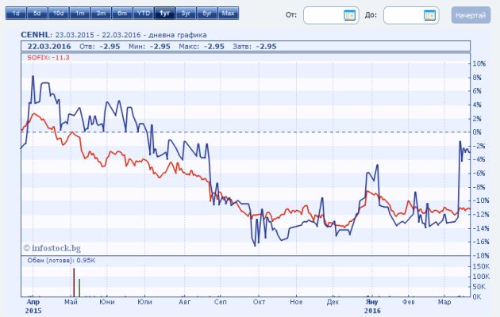
Task: Switch chart to 3yr range
Action: (x=186, y=13)
